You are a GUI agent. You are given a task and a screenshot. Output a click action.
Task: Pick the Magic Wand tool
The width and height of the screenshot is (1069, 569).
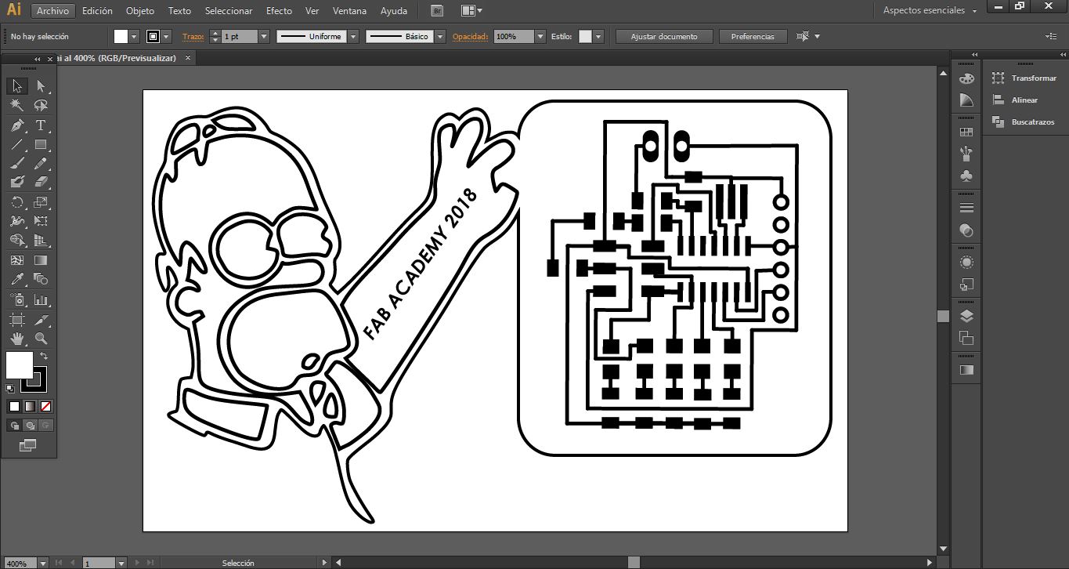[x=16, y=105]
